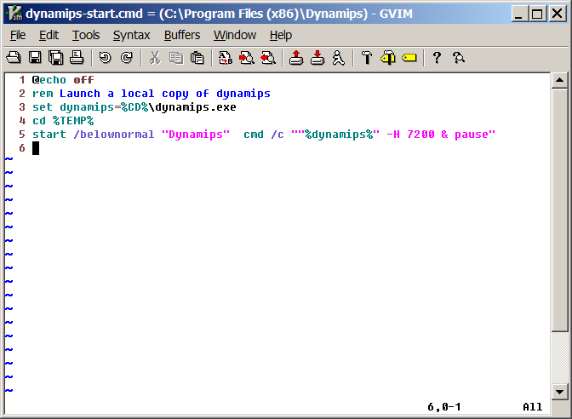The image size is (572, 419).
Task: Click the Save All files icon
Action: (x=56, y=58)
